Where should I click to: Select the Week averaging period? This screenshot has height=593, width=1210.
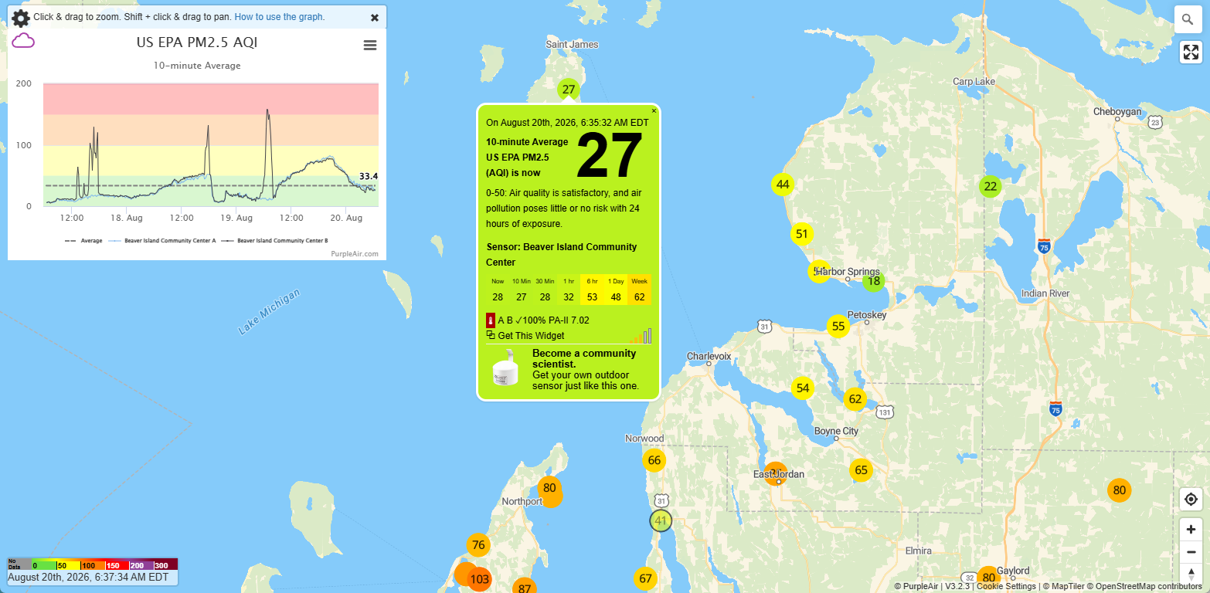tap(640, 290)
